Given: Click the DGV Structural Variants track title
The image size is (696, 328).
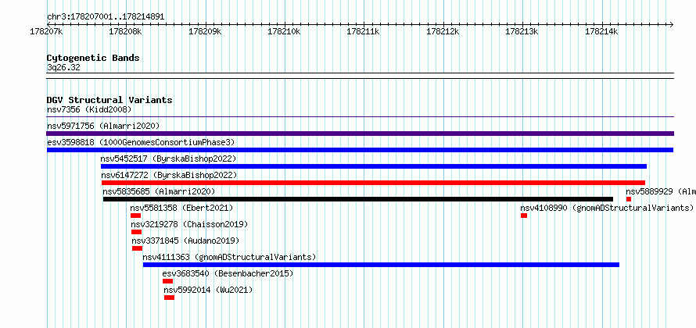Looking at the screenshot, I should 109,100.
